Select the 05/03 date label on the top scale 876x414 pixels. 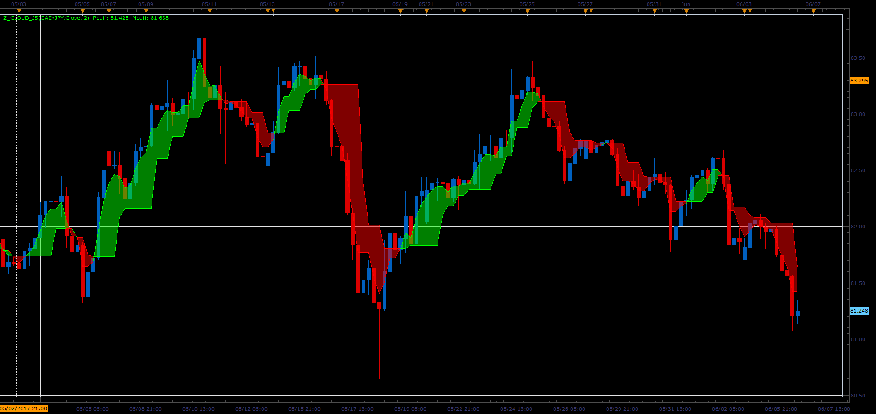tap(19, 4)
